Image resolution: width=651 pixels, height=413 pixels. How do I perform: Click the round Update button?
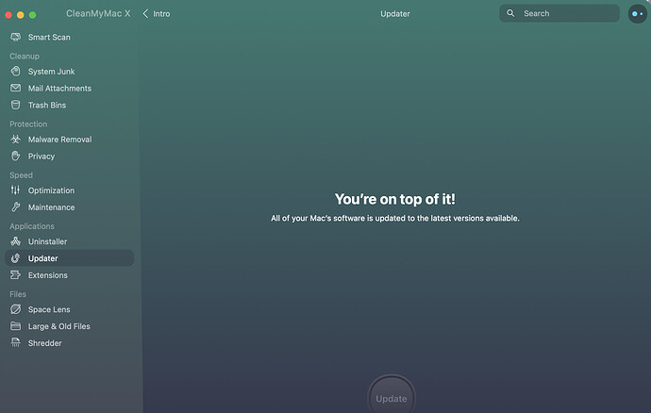392,394
